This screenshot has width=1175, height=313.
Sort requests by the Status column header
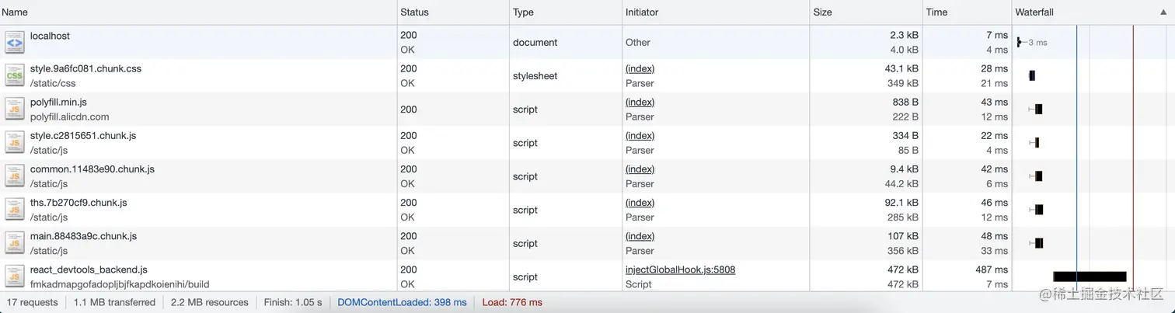414,12
